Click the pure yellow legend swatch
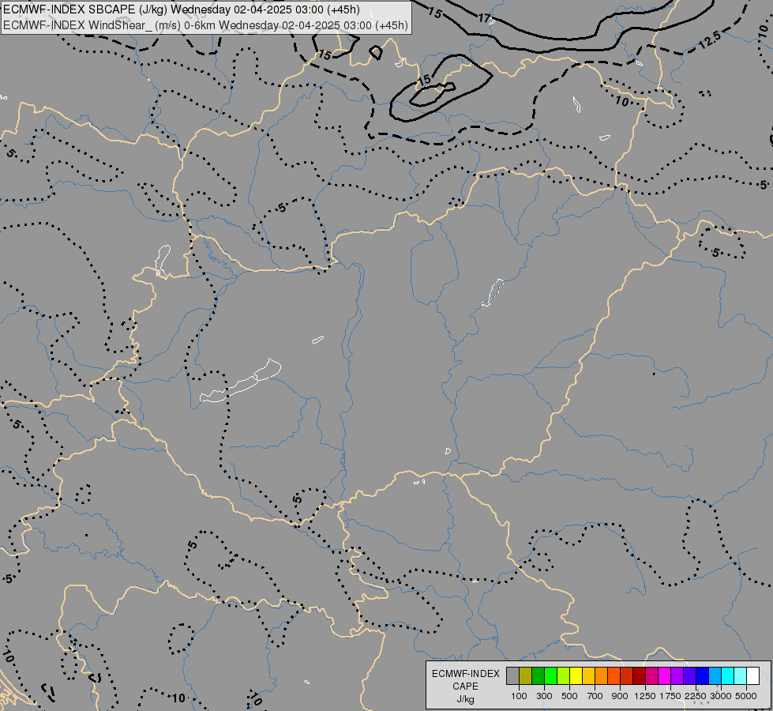The height and width of the screenshot is (711, 773). [x=576, y=675]
